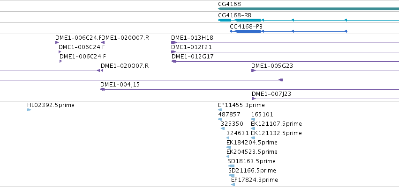This screenshot has height=187, width=399.
Task: Select the light blue marker under SD18163.5prime
Action: click(x=231, y=166)
